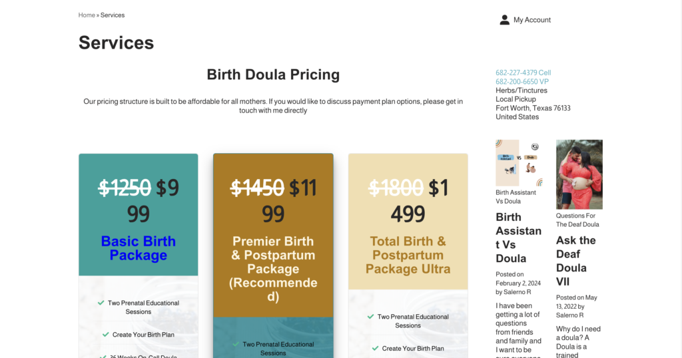Click the 682-200-6650 VP number
682x358 pixels.
[x=521, y=81]
